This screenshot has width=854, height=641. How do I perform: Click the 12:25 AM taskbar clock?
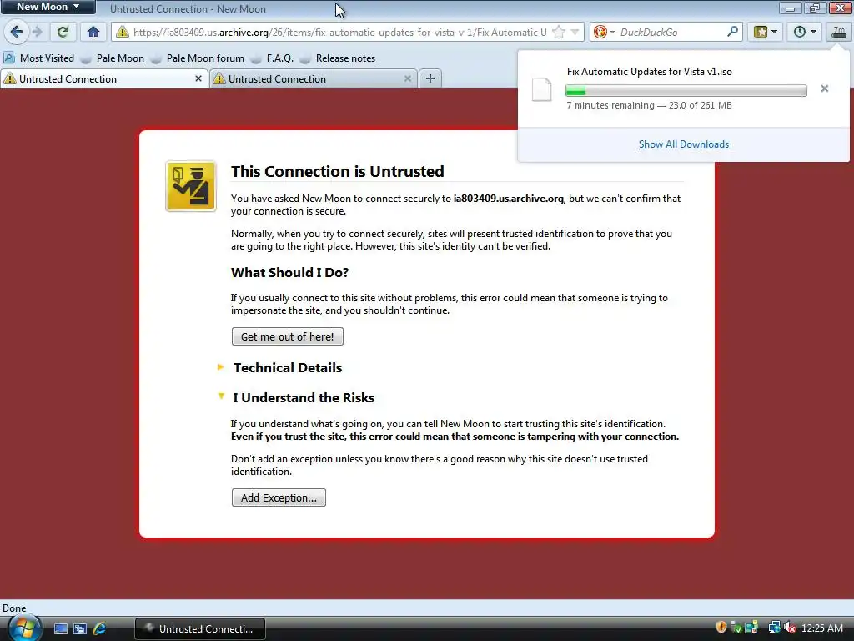[822, 628]
